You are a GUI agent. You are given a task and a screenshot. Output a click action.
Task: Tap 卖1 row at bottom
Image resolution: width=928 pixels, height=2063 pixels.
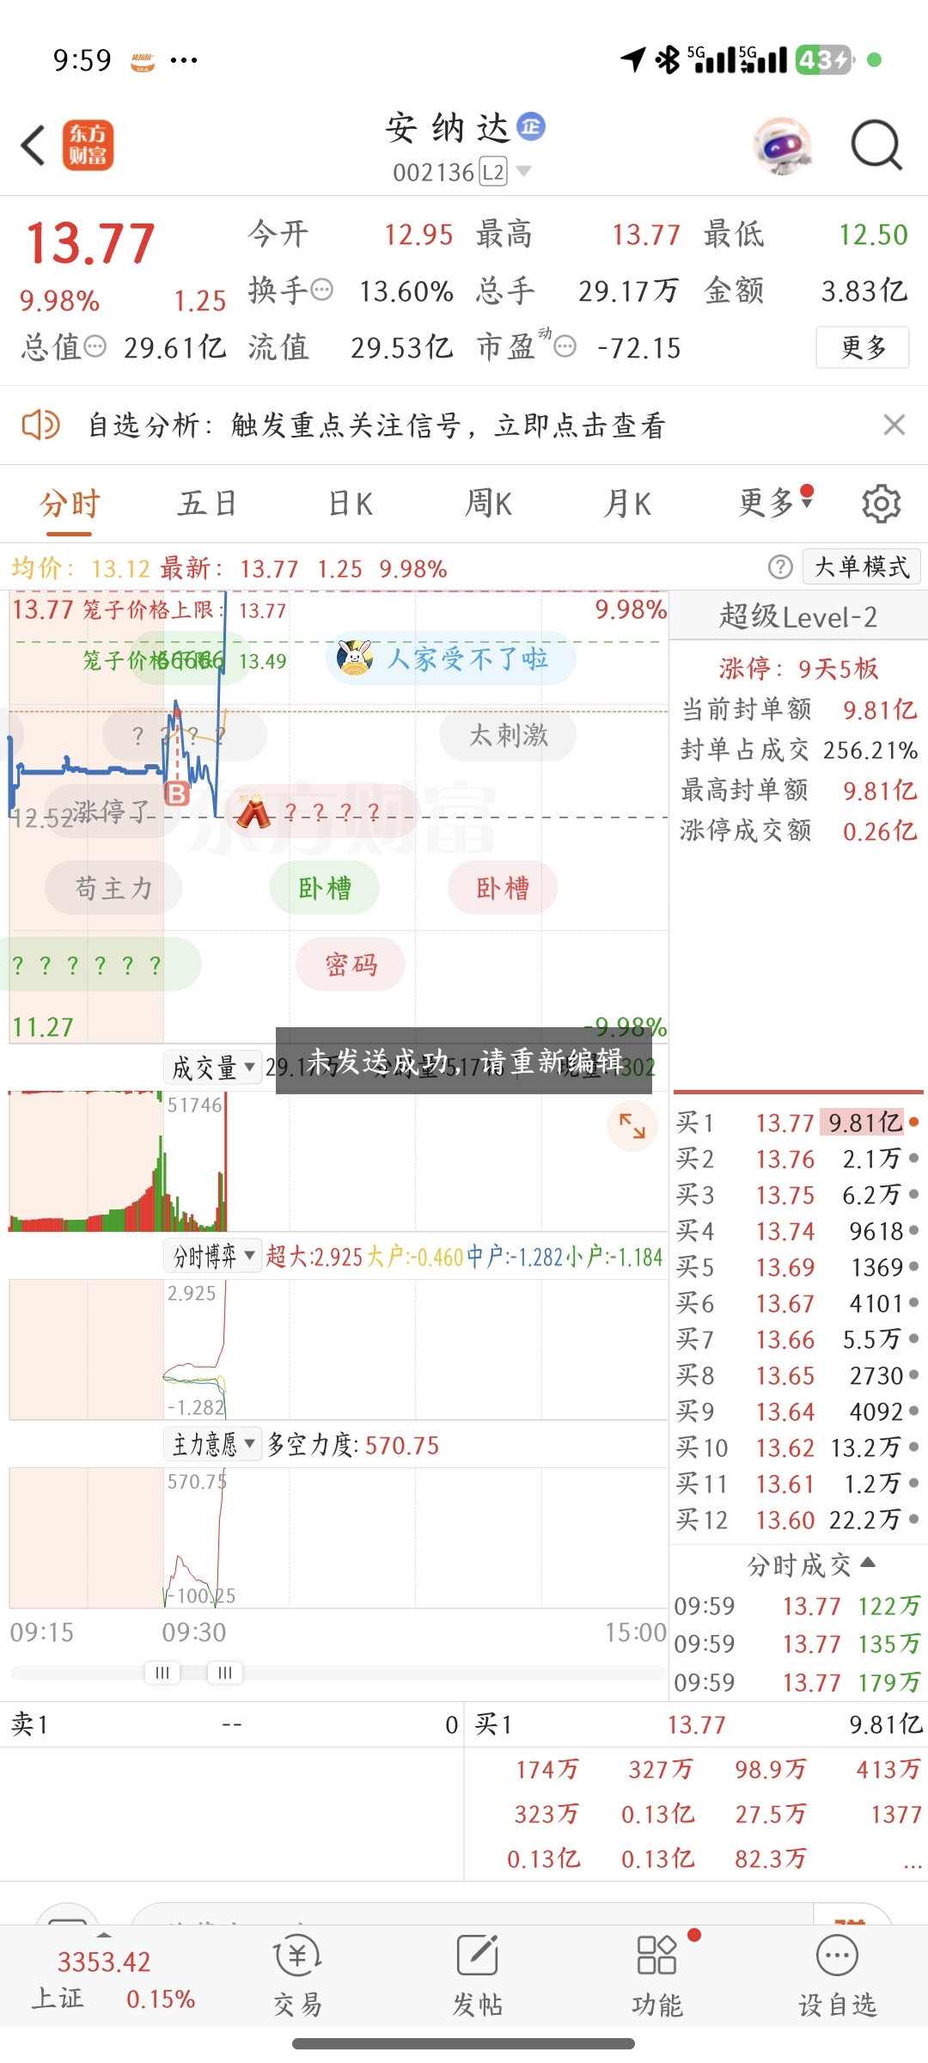(232, 1724)
